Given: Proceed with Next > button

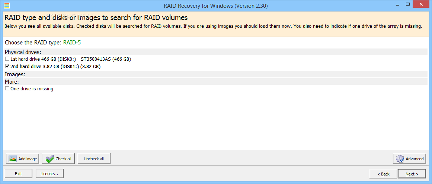Looking at the screenshot, I should 412,174.
